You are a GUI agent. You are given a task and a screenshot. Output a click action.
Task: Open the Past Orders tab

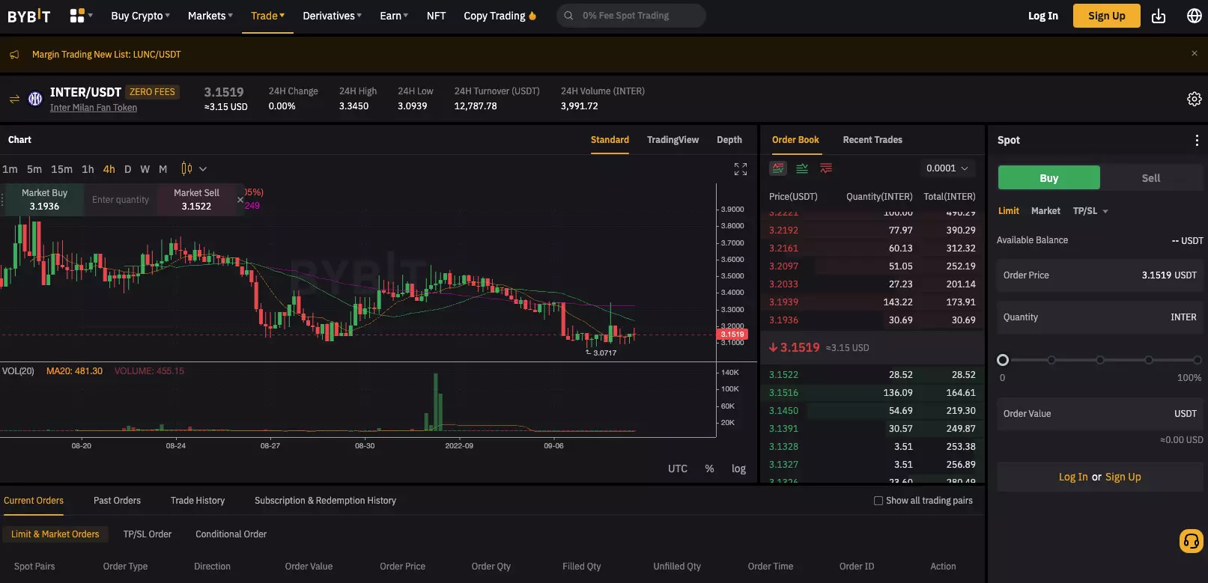pyautogui.click(x=117, y=501)
